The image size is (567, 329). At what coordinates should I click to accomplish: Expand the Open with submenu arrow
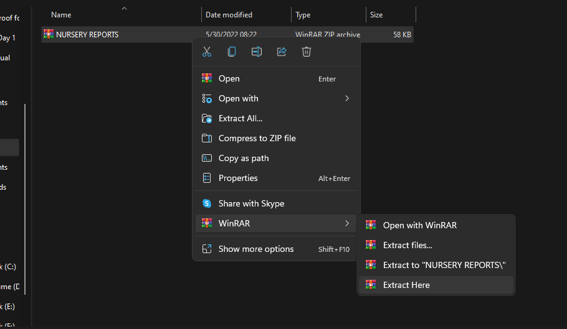(x=347, y=98)
